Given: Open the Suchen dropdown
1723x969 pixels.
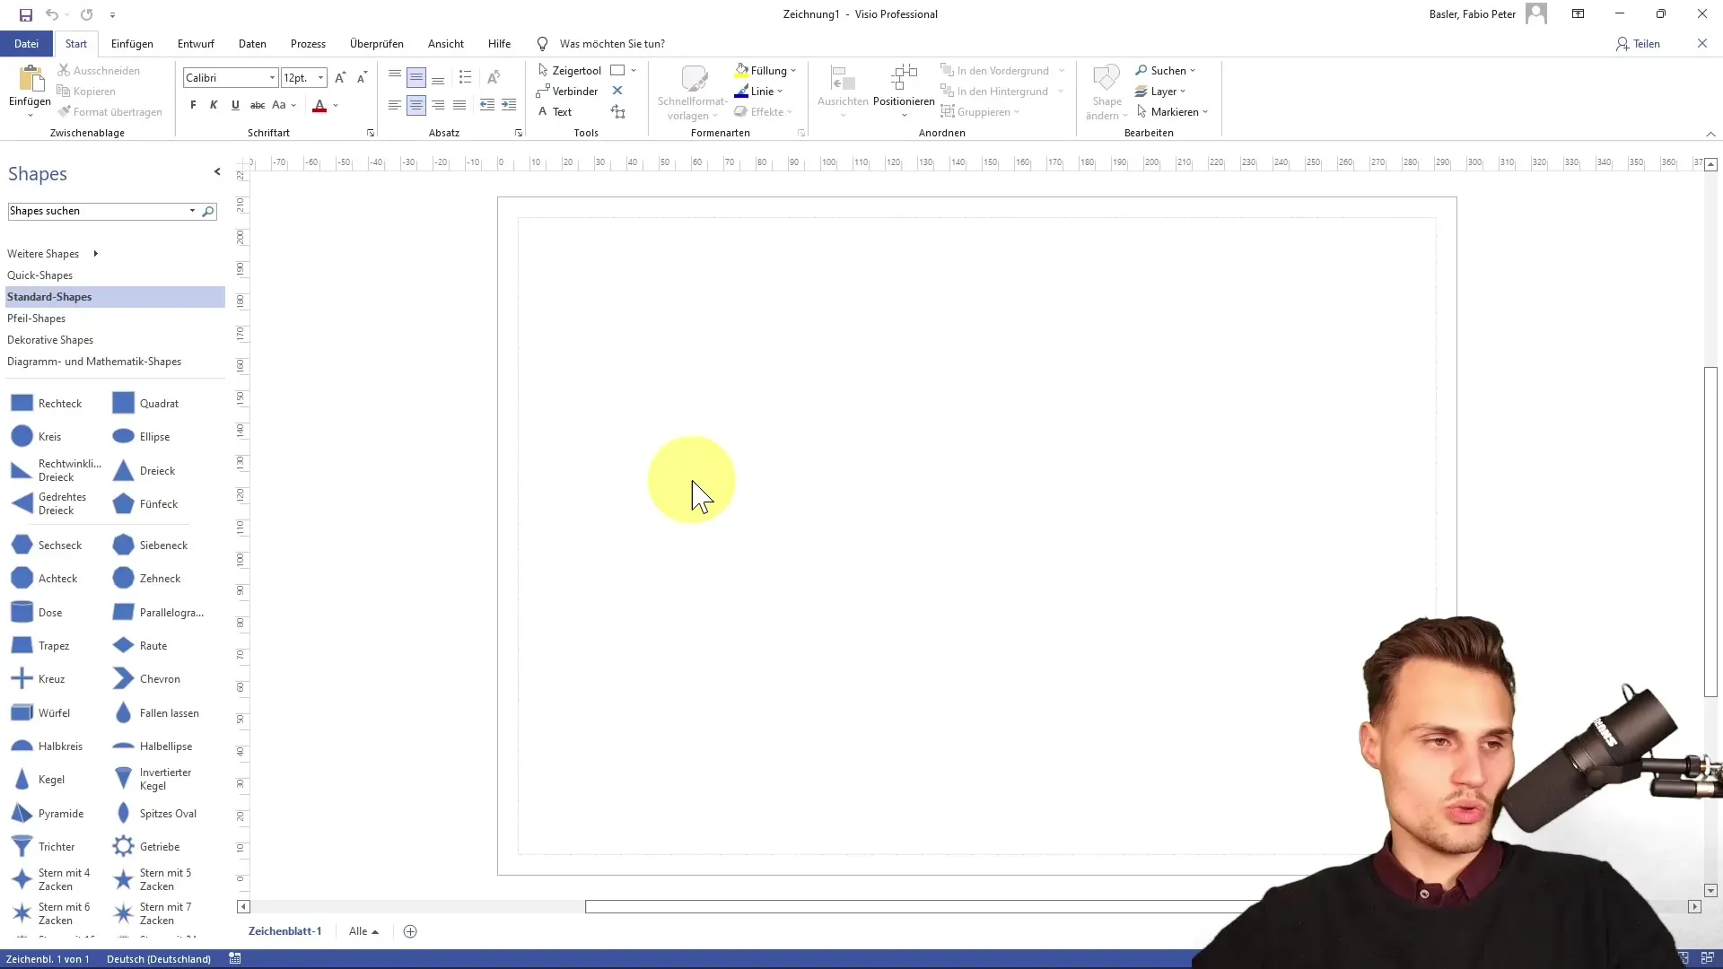Looking at the screenshot, I should 1165,70.
